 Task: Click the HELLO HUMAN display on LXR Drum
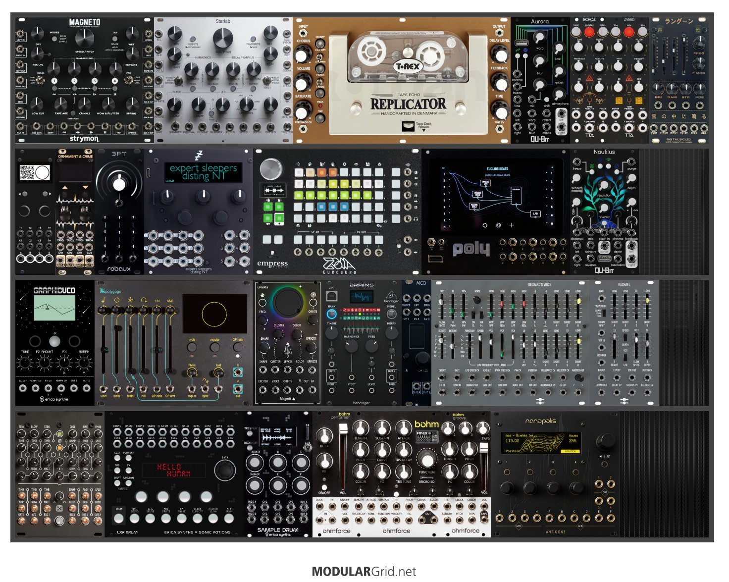coord(173,470)
